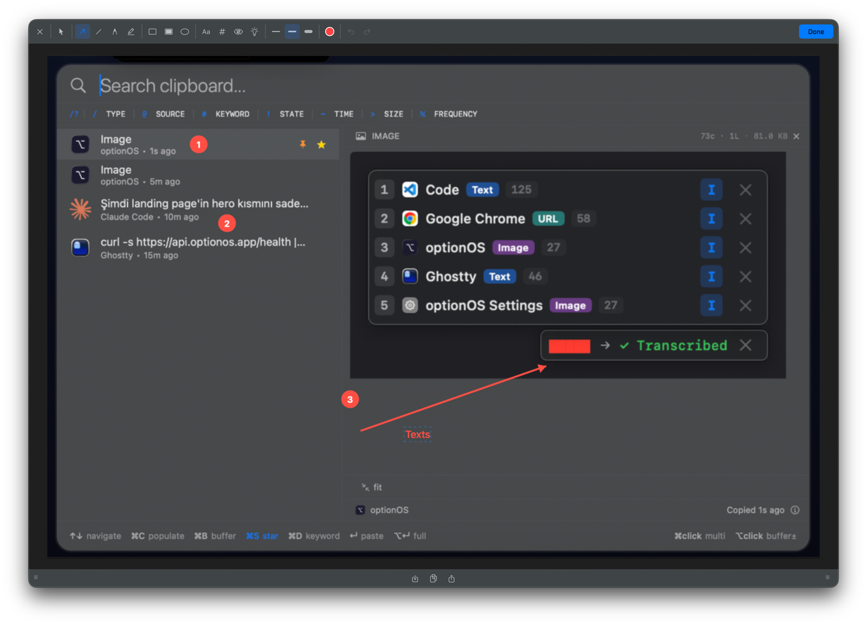The height and width of the screenshot is (625, 867).
Task: Open the info icon beside Copied 1s ago
Action: point(795,510)
